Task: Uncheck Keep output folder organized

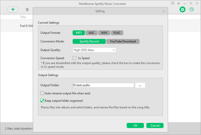Action: click(42, 101)
